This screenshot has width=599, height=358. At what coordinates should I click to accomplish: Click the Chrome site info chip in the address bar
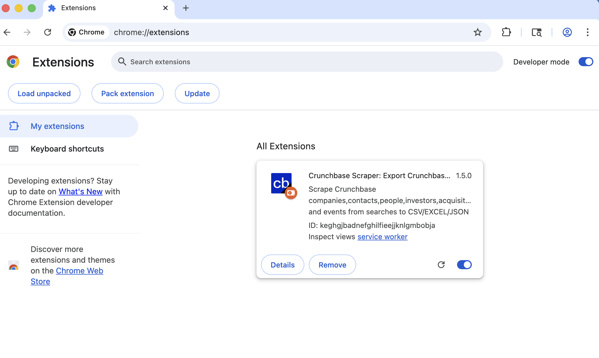point(87,32)
